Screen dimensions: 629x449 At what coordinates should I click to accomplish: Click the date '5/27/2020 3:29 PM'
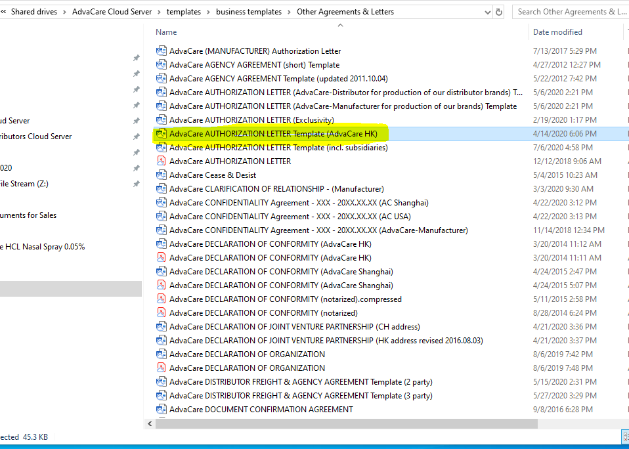565,396
